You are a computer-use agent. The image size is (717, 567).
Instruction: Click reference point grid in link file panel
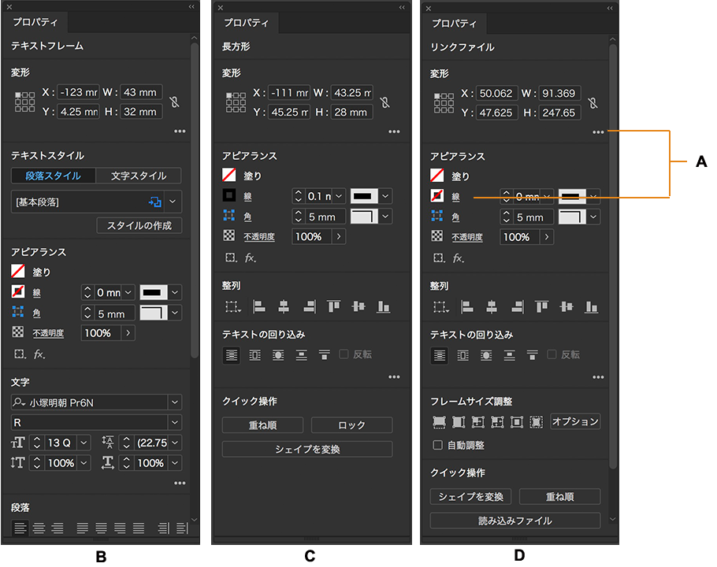point(444,102)
